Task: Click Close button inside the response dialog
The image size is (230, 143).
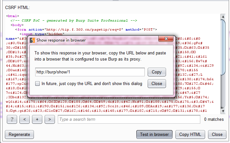Action: pyautogui.click(x=157, y=83)
